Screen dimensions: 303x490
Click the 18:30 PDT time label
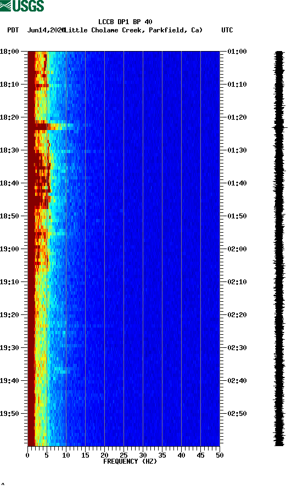(9, 150)
